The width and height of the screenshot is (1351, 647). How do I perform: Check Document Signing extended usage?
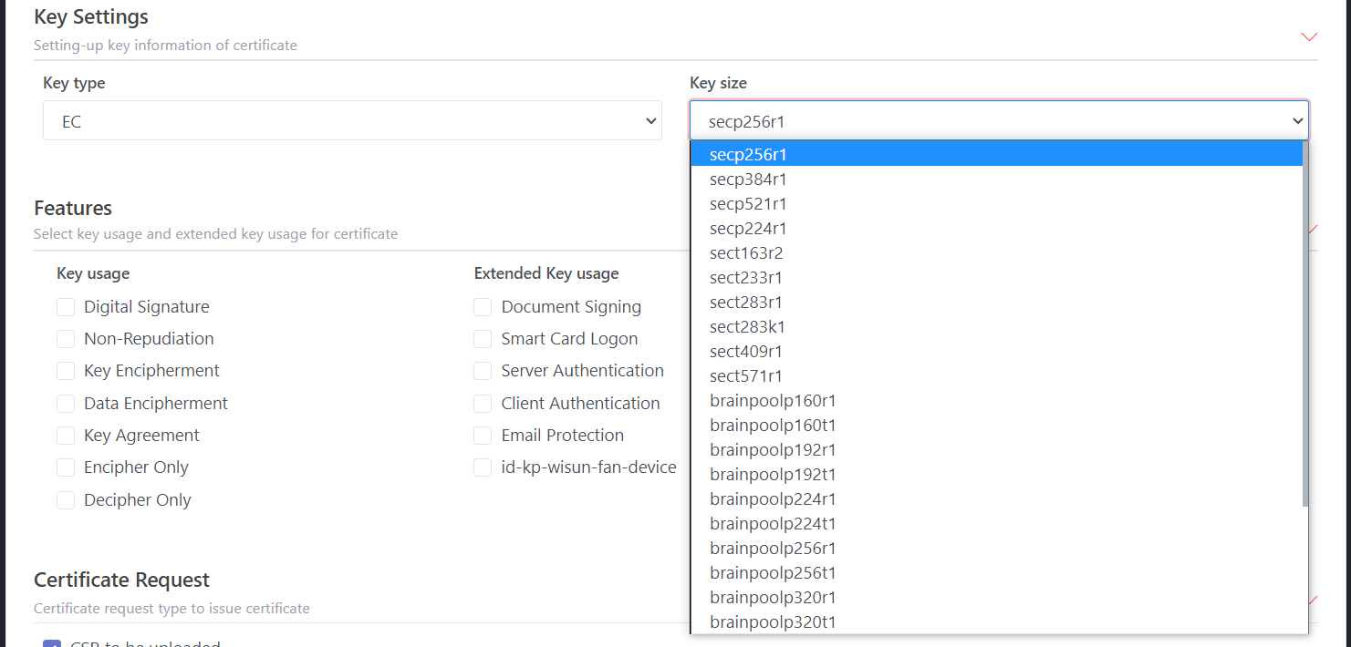coord(483,307)
